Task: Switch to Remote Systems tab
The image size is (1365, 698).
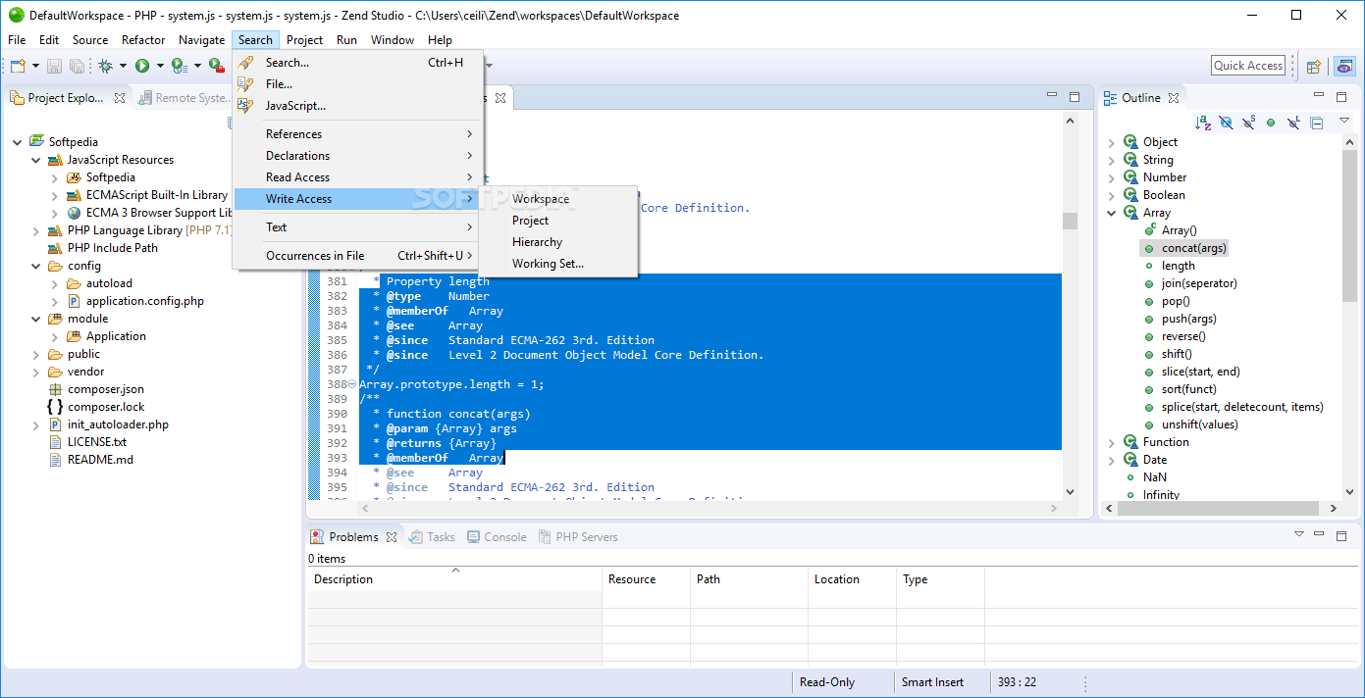Action: pos(184,98)
